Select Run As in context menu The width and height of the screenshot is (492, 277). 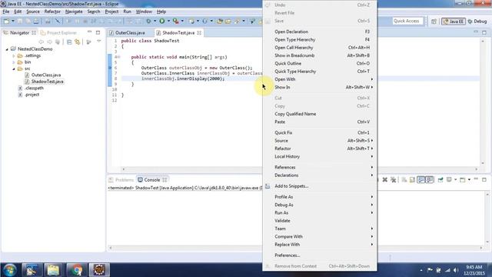pyautogui.click(x=320, y=212)
